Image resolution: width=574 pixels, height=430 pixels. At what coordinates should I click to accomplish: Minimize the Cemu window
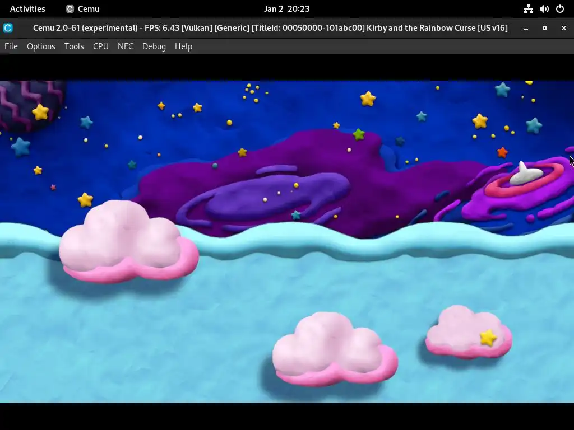pos(526,28)
